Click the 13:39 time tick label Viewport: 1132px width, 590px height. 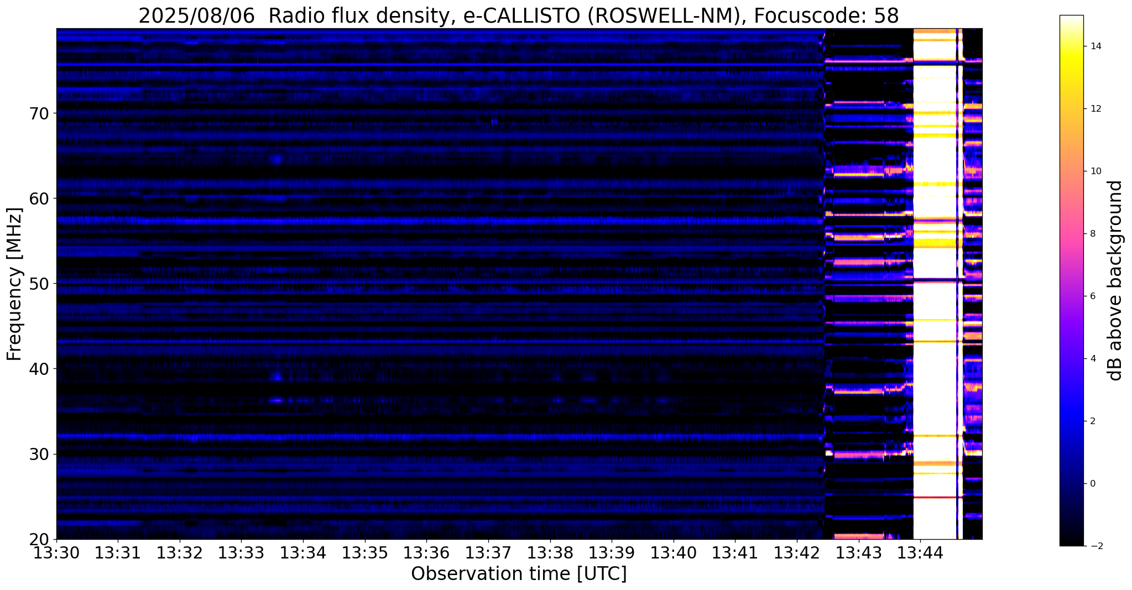click(612, 552)
